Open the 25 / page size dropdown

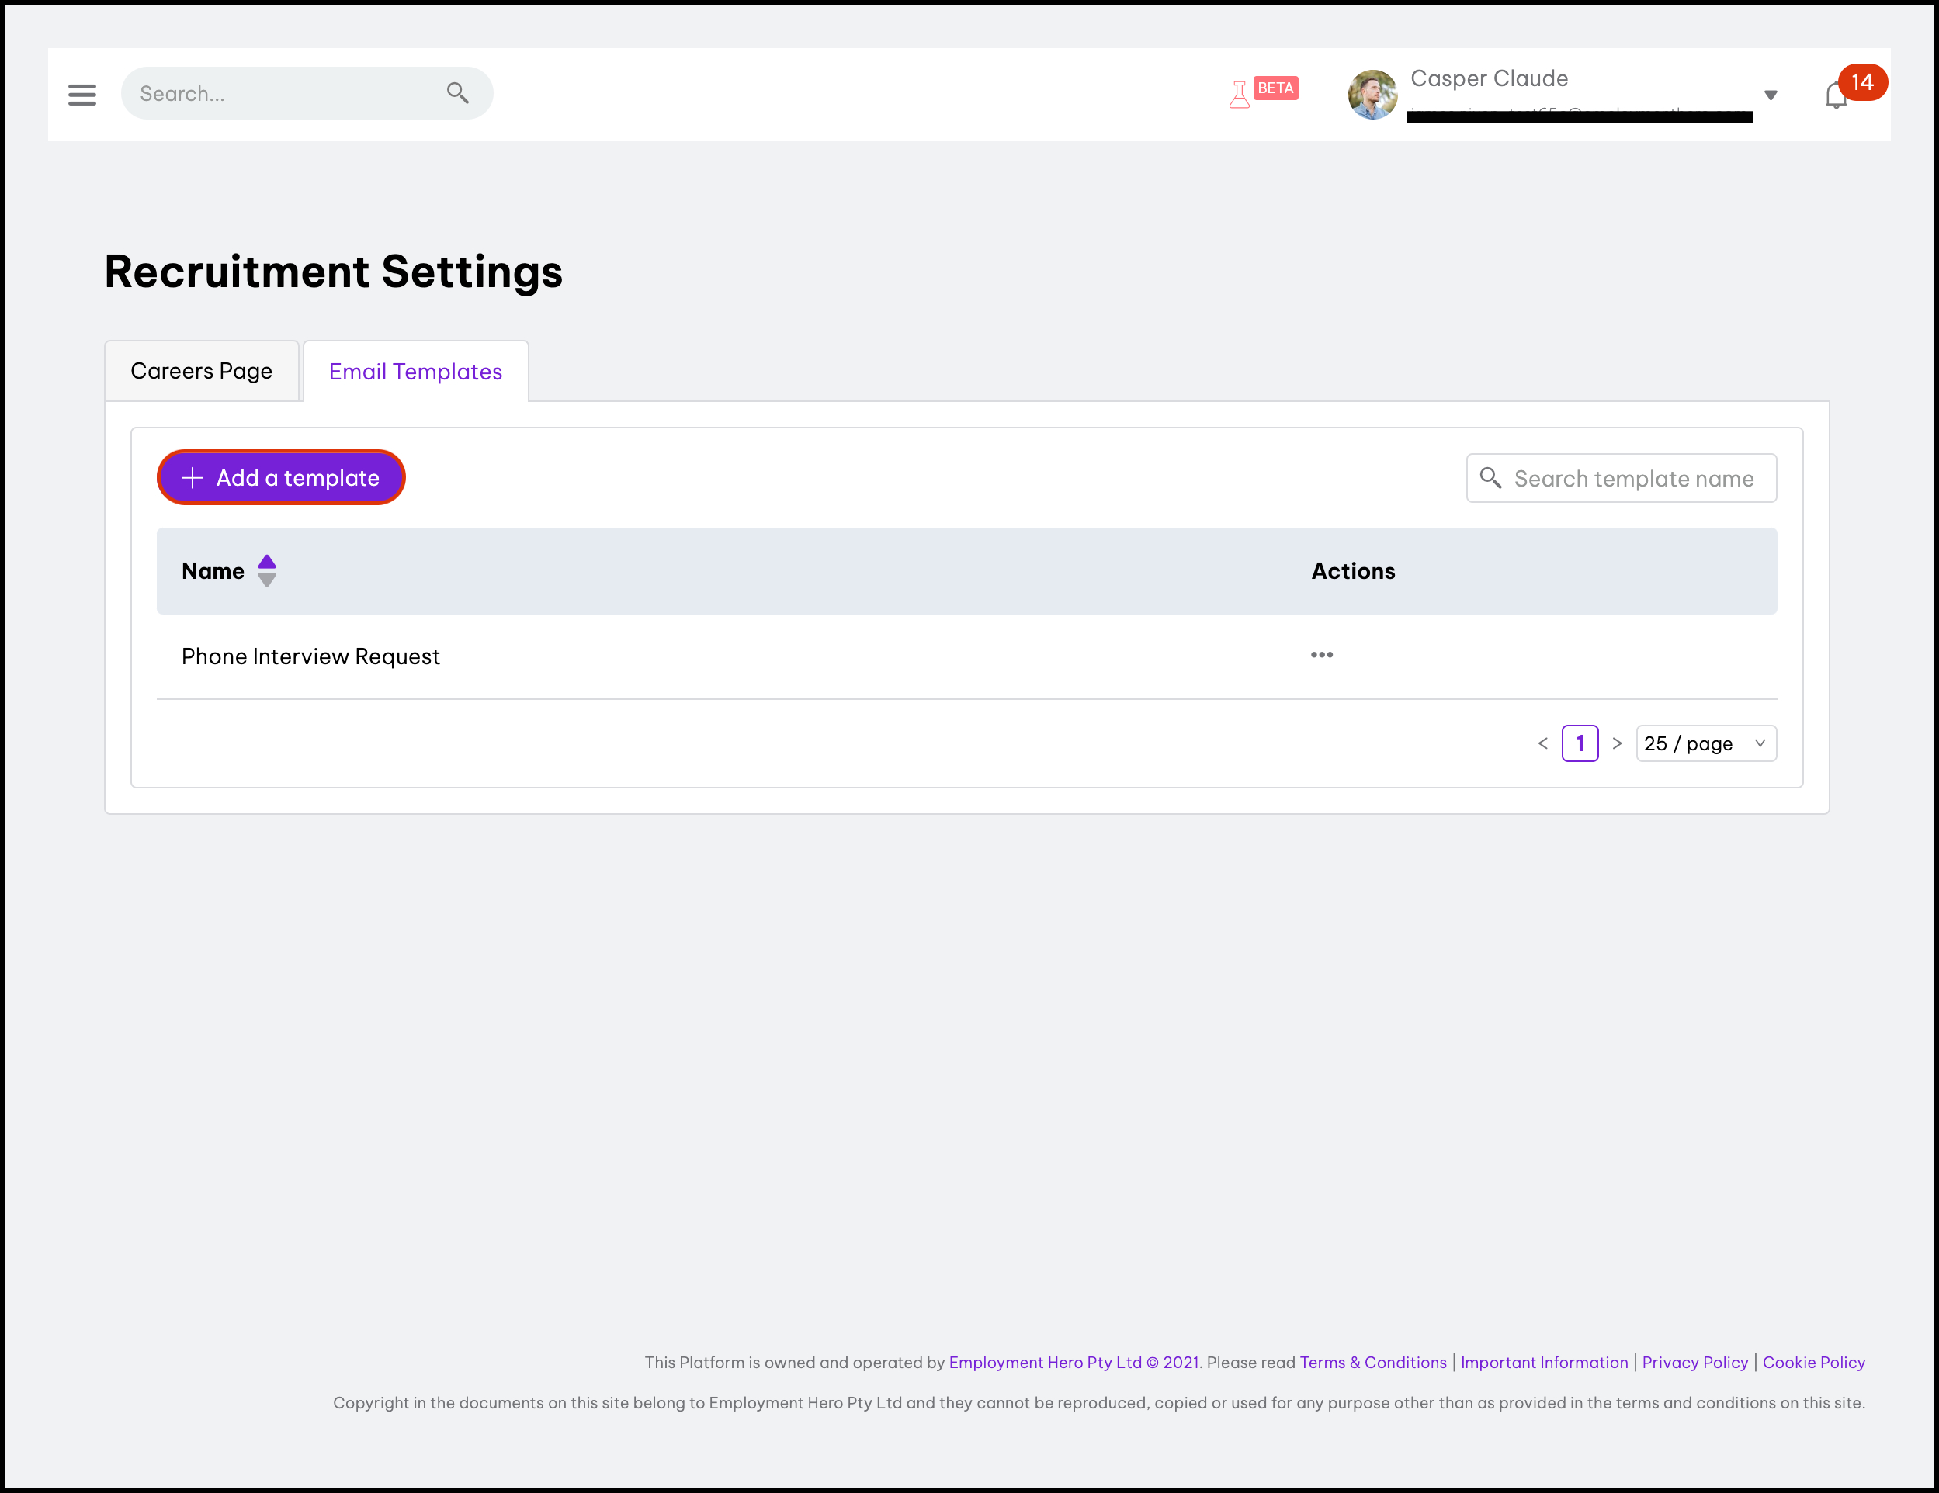(x=1705, y=744)
